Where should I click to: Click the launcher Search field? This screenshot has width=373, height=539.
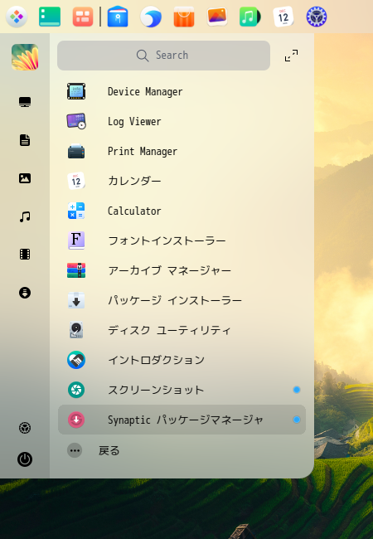(163, 56)
